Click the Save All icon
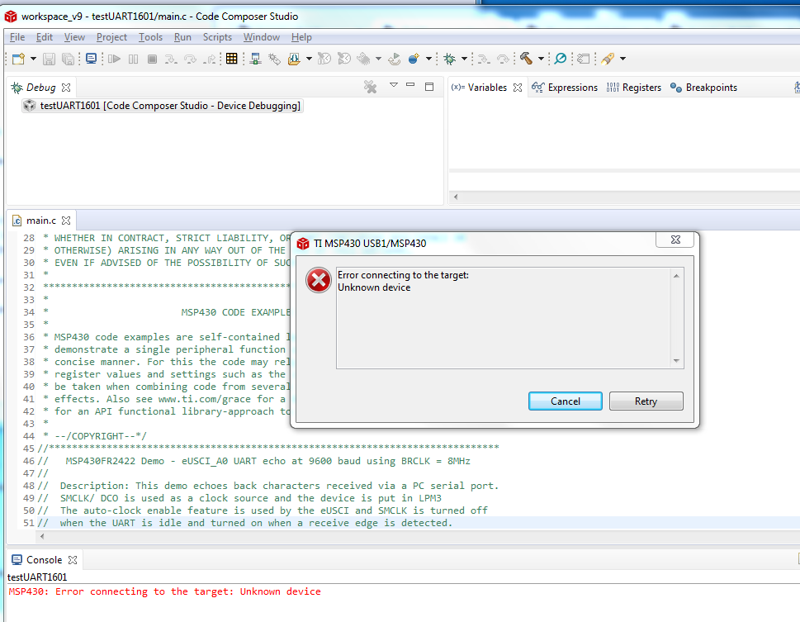The height and width of the screenshot is (622, 800). pyautogui.click(x=68, y=59)
